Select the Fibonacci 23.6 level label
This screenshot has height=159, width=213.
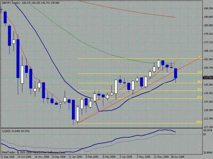pos(200,72)
